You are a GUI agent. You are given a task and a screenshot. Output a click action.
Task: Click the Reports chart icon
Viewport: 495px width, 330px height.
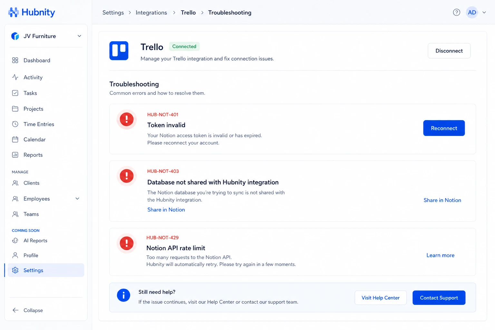point(15,155)
